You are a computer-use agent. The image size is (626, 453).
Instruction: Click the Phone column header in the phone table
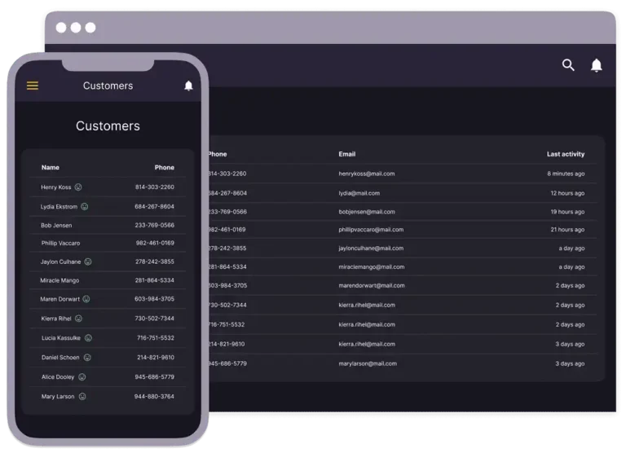click(x=164, y=168)
